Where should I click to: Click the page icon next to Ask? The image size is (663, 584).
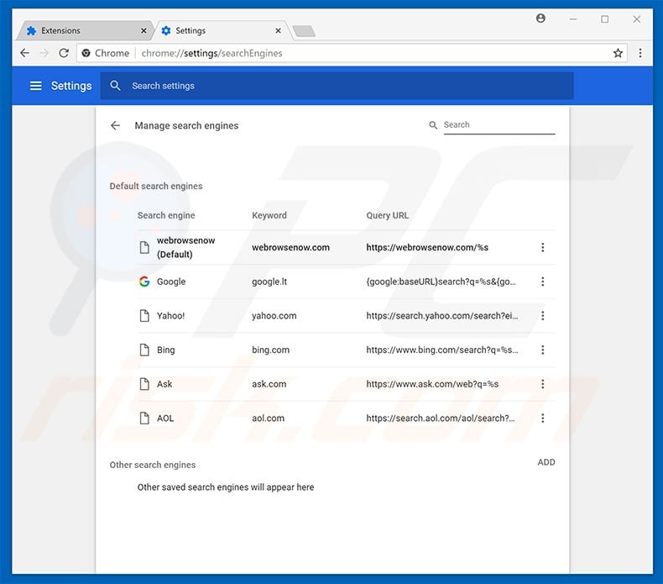pos(144,384)
